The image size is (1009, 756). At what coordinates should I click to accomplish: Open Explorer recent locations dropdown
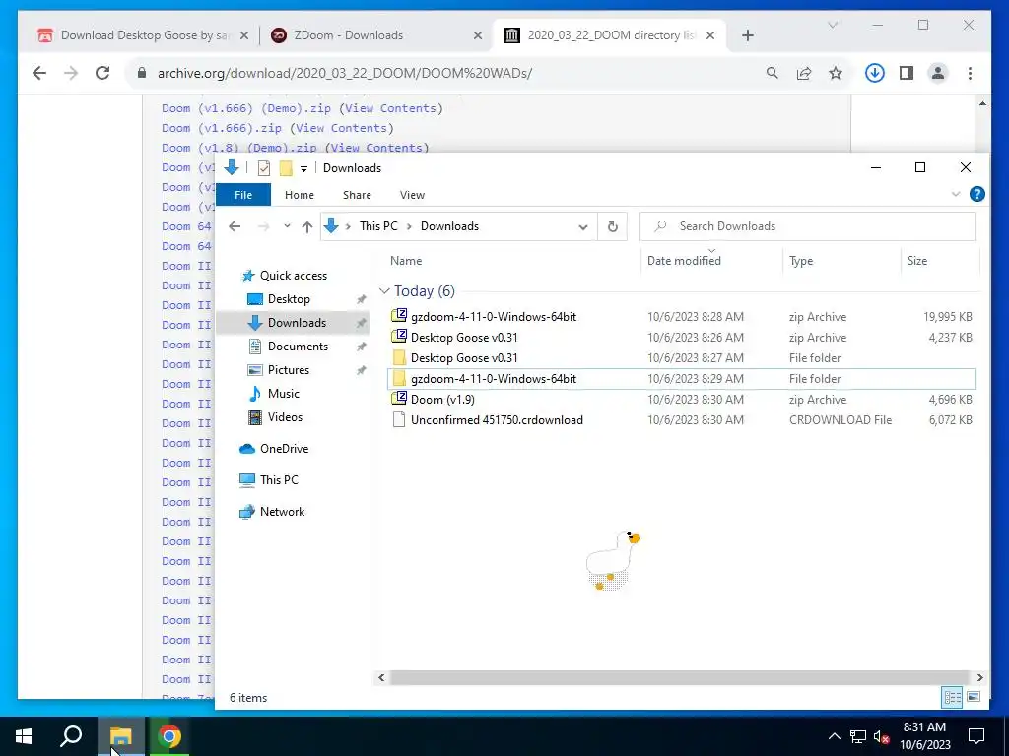pos(287,226)
